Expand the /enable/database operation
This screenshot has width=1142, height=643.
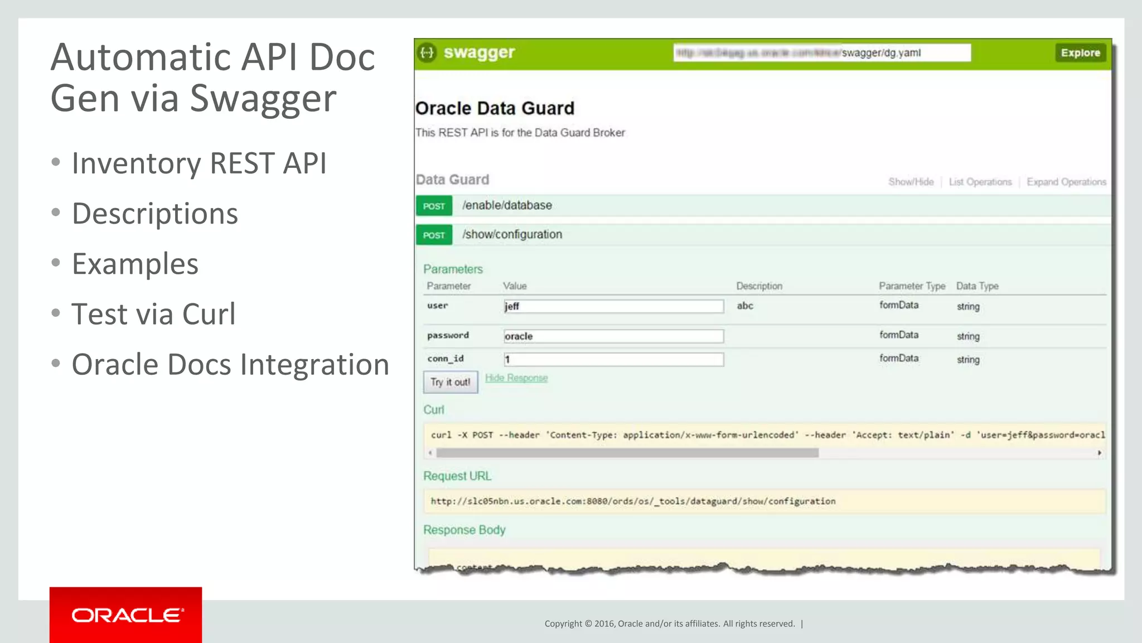[507, 205]
